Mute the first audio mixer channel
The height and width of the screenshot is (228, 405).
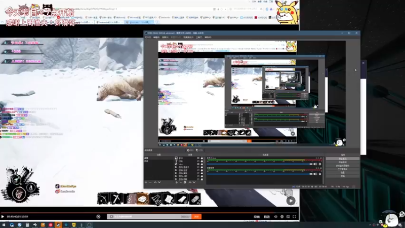315,164
